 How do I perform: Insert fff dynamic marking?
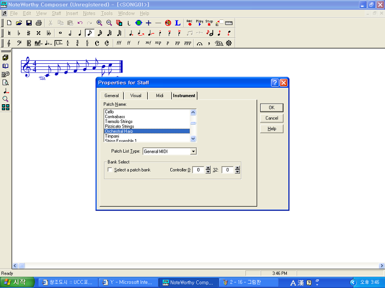[x=119, y=43]
